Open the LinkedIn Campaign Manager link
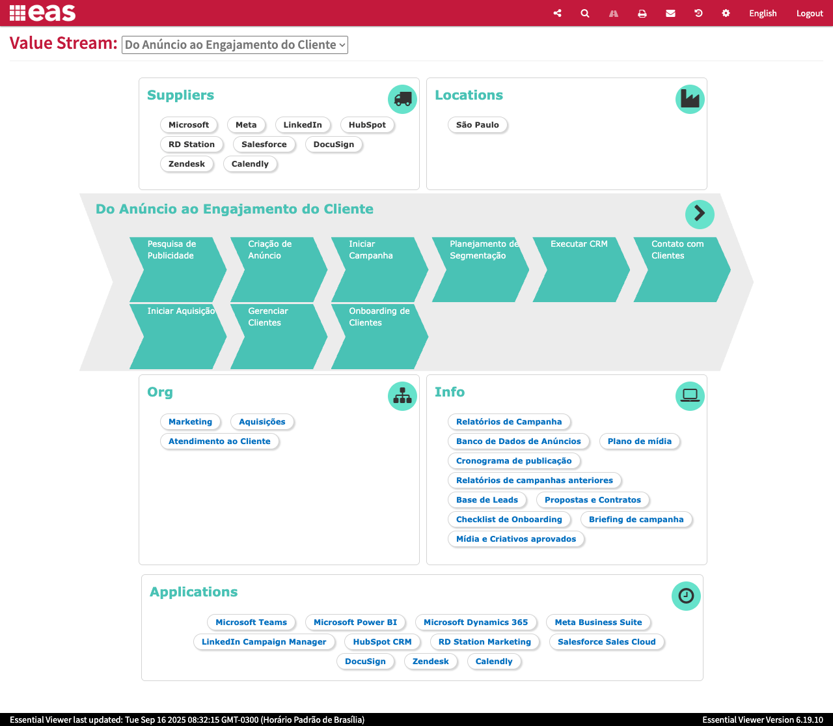Viewport: 833px width, 726px height. pyautogui.click(x=264, y=642)
